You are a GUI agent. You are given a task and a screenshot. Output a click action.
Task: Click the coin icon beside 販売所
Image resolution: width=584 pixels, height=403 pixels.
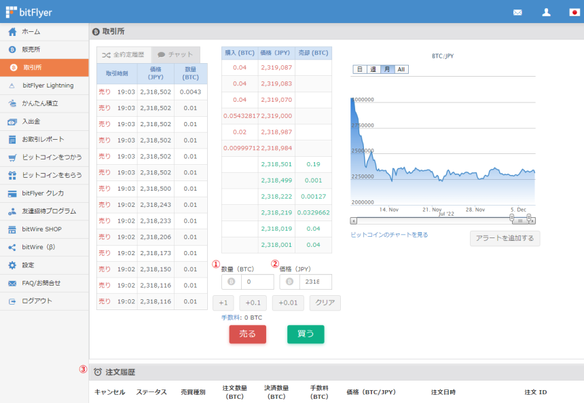point(12,50)
